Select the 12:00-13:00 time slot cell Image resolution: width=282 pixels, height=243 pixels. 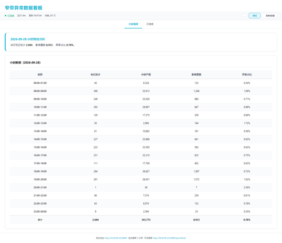(x=40, y=123)
